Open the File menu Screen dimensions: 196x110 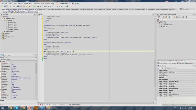coord(3,4)
